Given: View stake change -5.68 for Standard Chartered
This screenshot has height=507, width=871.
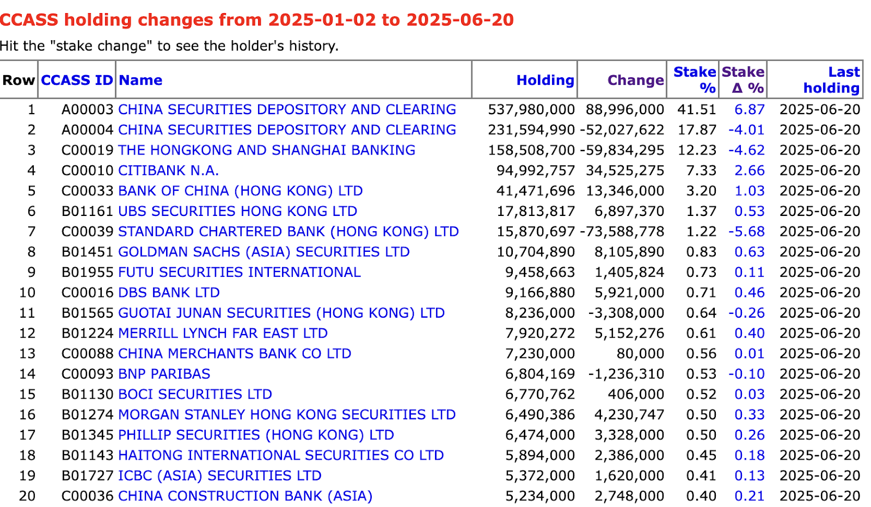Looking at the screenshot, I should click(746, 232).
